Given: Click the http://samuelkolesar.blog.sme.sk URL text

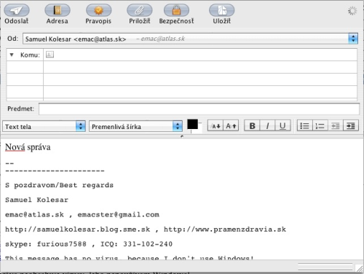Looking at the screenshot, I should (78, 230).
